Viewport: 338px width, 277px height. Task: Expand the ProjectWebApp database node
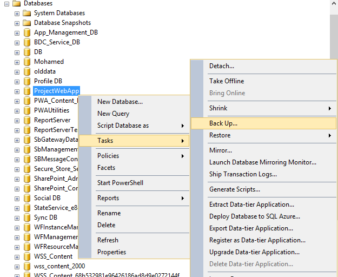(x=17, y=91)
